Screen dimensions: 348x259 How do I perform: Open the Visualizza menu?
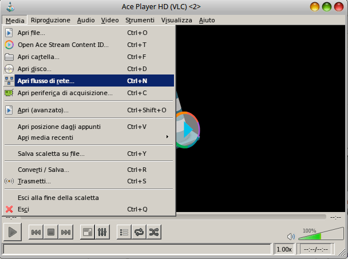click(176, 20)
